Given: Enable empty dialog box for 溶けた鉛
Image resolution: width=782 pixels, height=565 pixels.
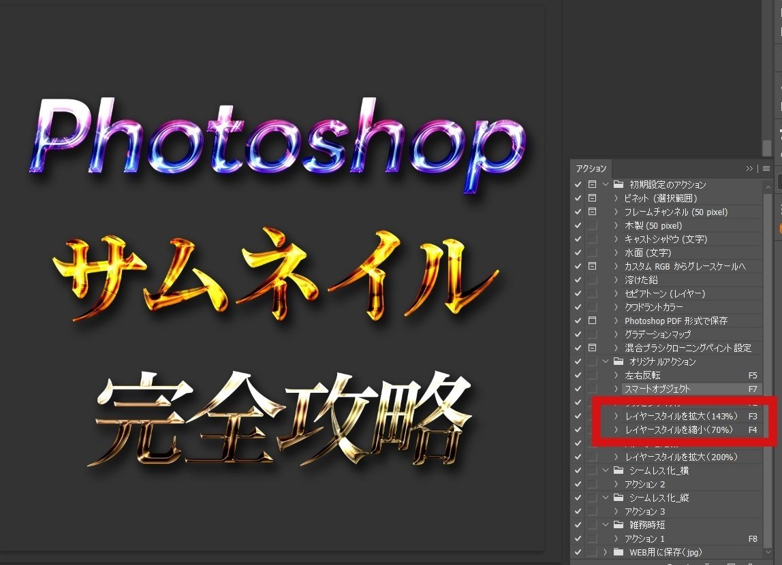Looking at the screenshot, I should pyautogui.click(x=592, y=280).
